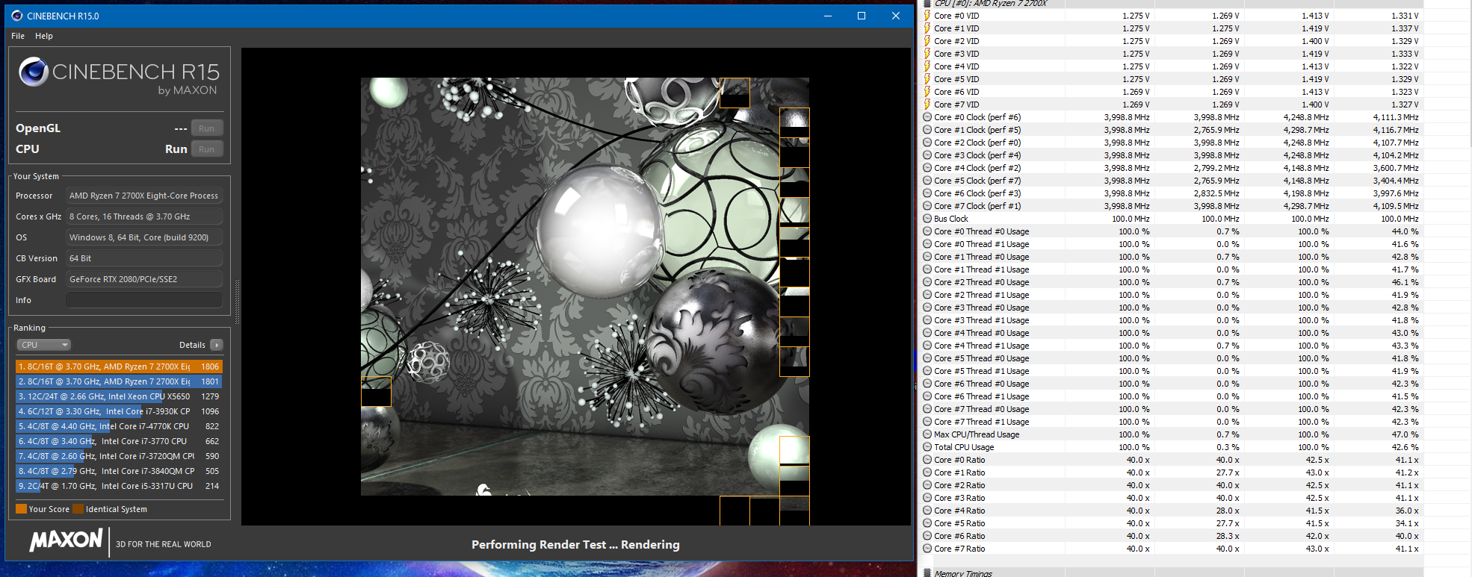Click the MAXON logo in footer
This screenshot has width=1472, height=577.
[66, 540]
